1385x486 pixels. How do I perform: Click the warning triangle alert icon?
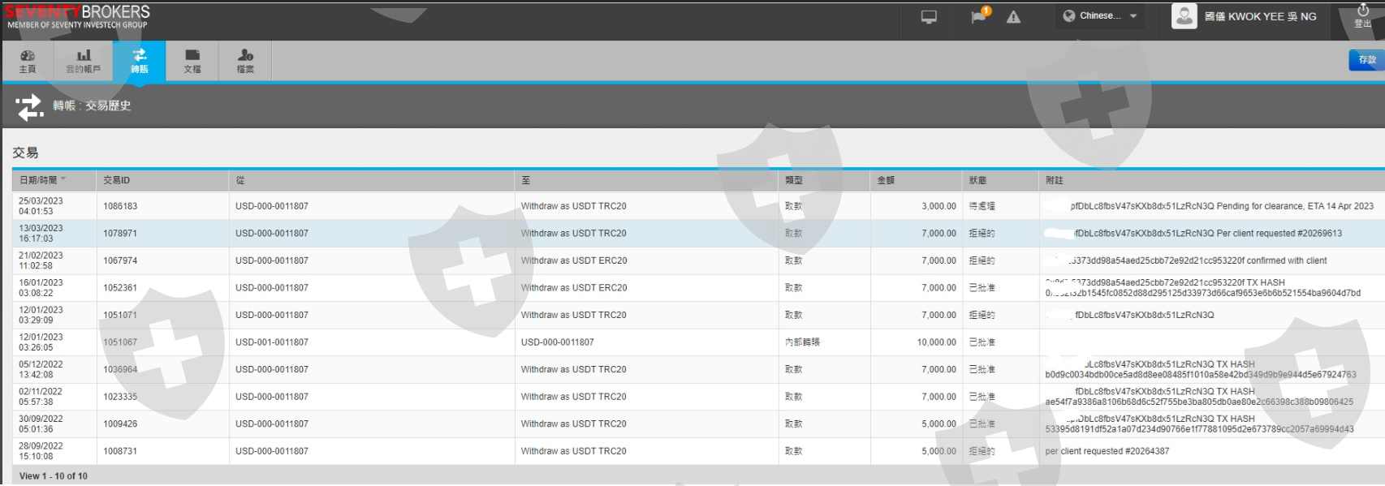pos(1013,17)
